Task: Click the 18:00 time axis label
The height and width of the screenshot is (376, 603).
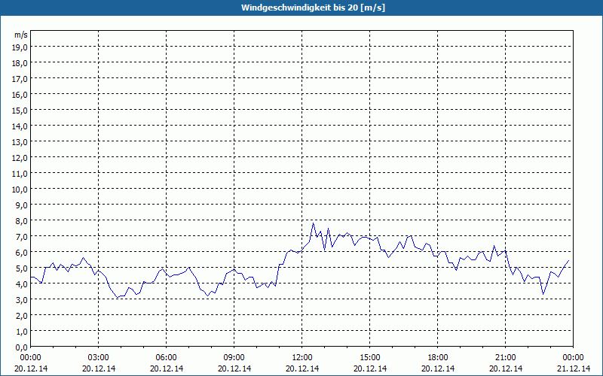Action: click(438, 358)
